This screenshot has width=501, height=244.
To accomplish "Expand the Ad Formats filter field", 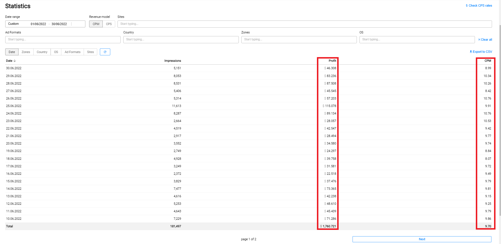I will pyautogui.click(x=63, y=40).
